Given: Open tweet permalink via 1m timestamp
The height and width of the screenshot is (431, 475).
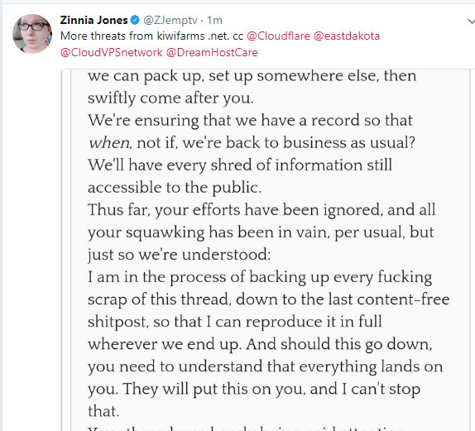Looking at the screenshot, I should pos(214,21).
